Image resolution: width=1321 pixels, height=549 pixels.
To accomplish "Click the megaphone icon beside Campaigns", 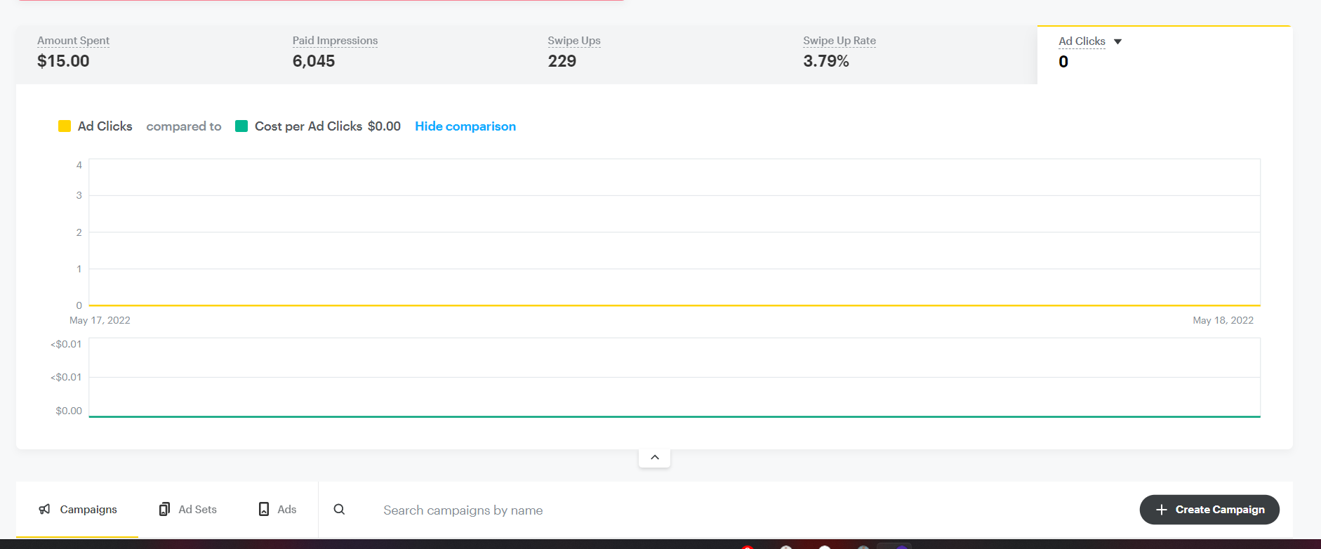I will [x=45, y=509].
